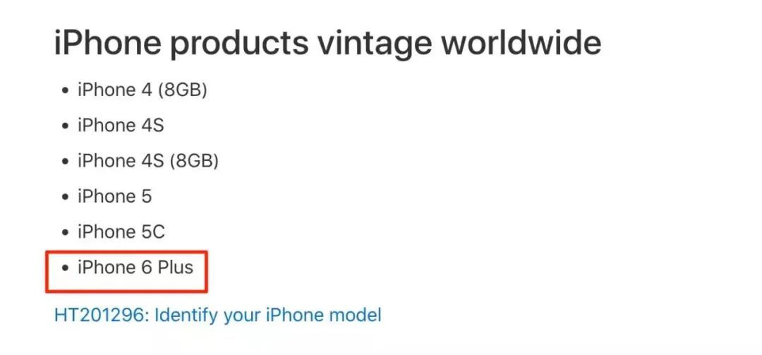Screen dimensions: 762x355
Task: Click the red highlight box border
Action: [126, 252]
